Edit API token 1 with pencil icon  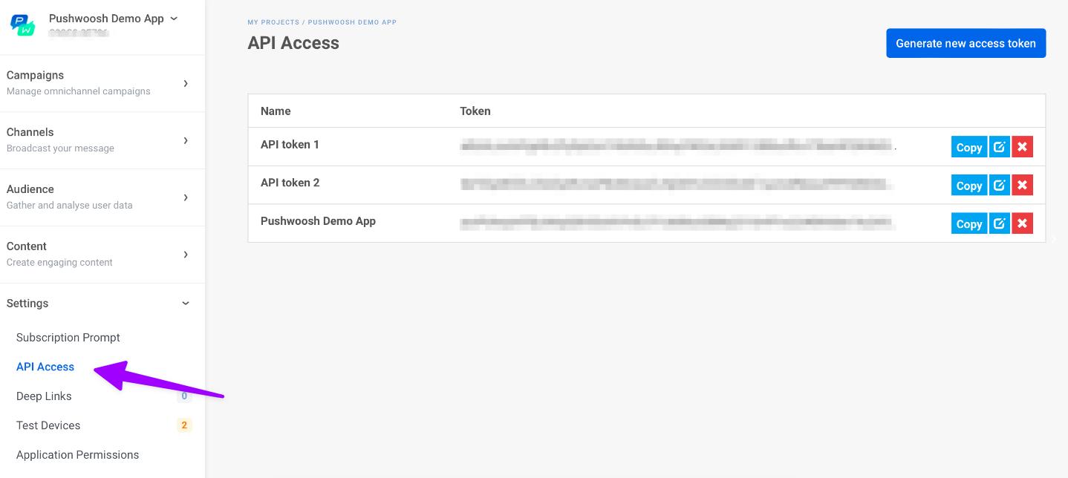[999, 147]
